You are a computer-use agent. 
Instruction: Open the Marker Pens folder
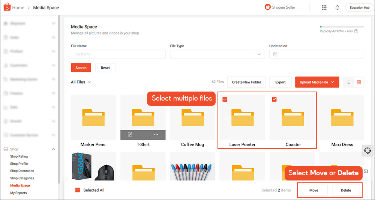coord(93,117)
